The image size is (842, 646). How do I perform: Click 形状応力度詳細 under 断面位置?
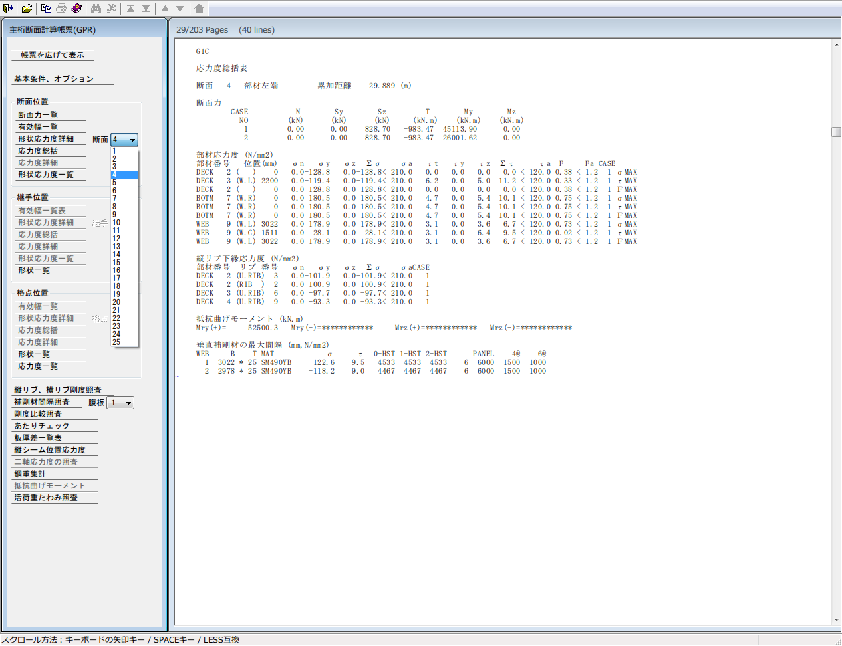pos(51,139)
